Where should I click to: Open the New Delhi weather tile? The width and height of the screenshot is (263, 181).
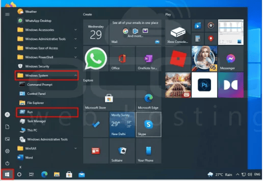click(x=122, y=125)
